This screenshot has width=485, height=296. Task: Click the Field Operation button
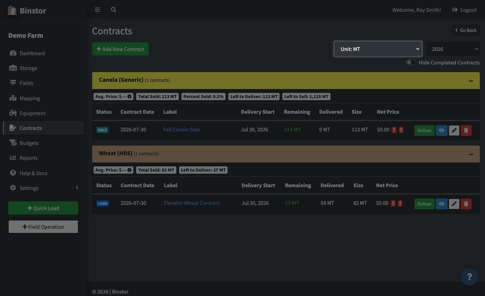pyautogui.click(x=43, y=227)
